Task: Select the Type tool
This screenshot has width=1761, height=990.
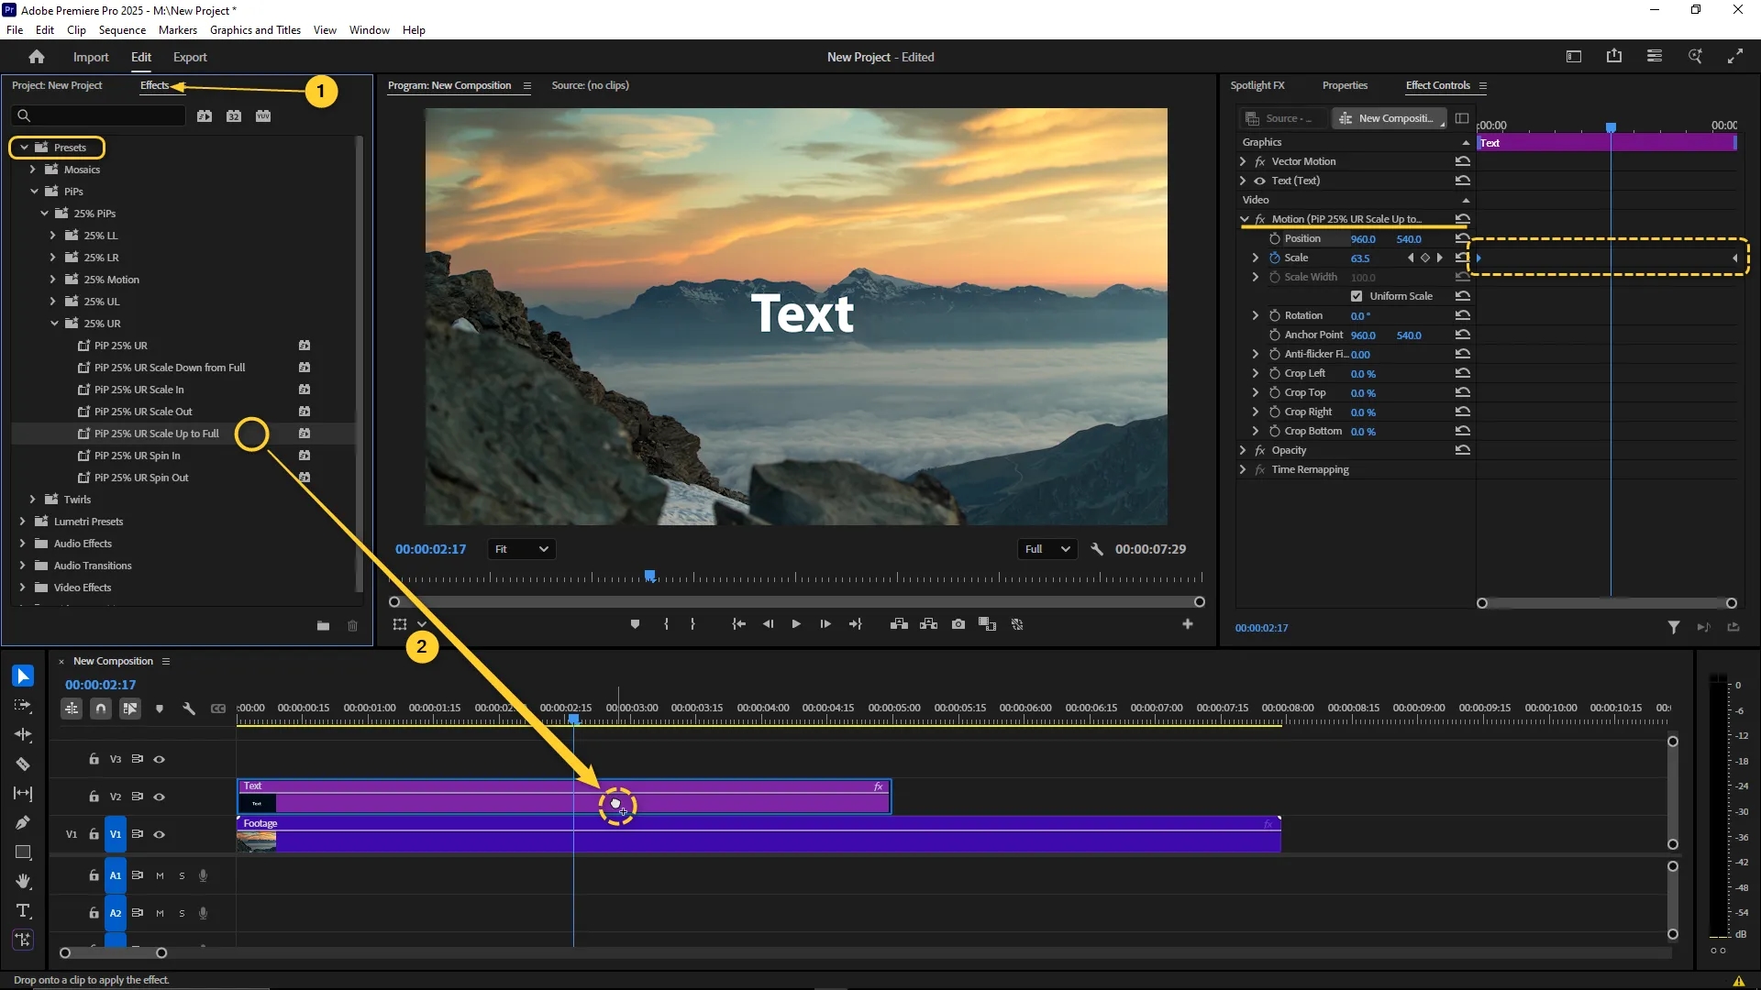Action: [x=23, y=911]
